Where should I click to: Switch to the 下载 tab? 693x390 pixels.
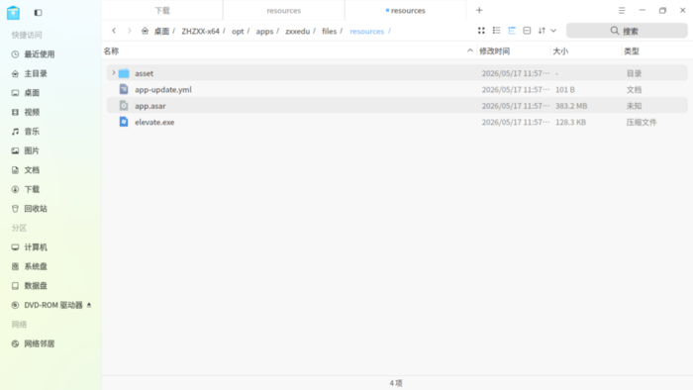(162, 10)
